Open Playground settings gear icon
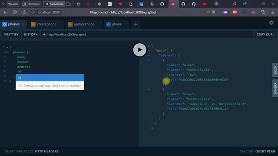This screenshot has height=156, width=278. pyautogui.click(x=271, y=23)
